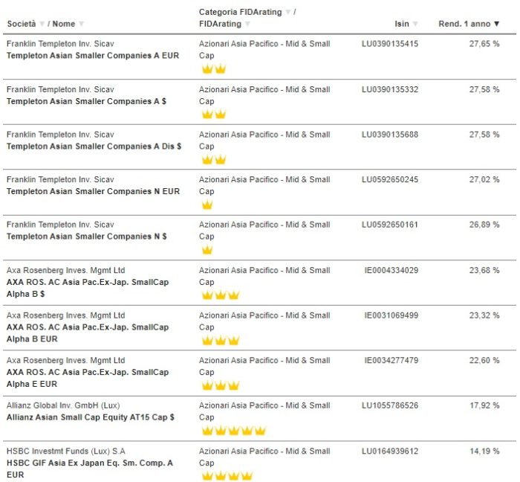This screenshot has width=520, height=482.
Task: Click the 17,92 % return value
Action: tap(484, 405)
